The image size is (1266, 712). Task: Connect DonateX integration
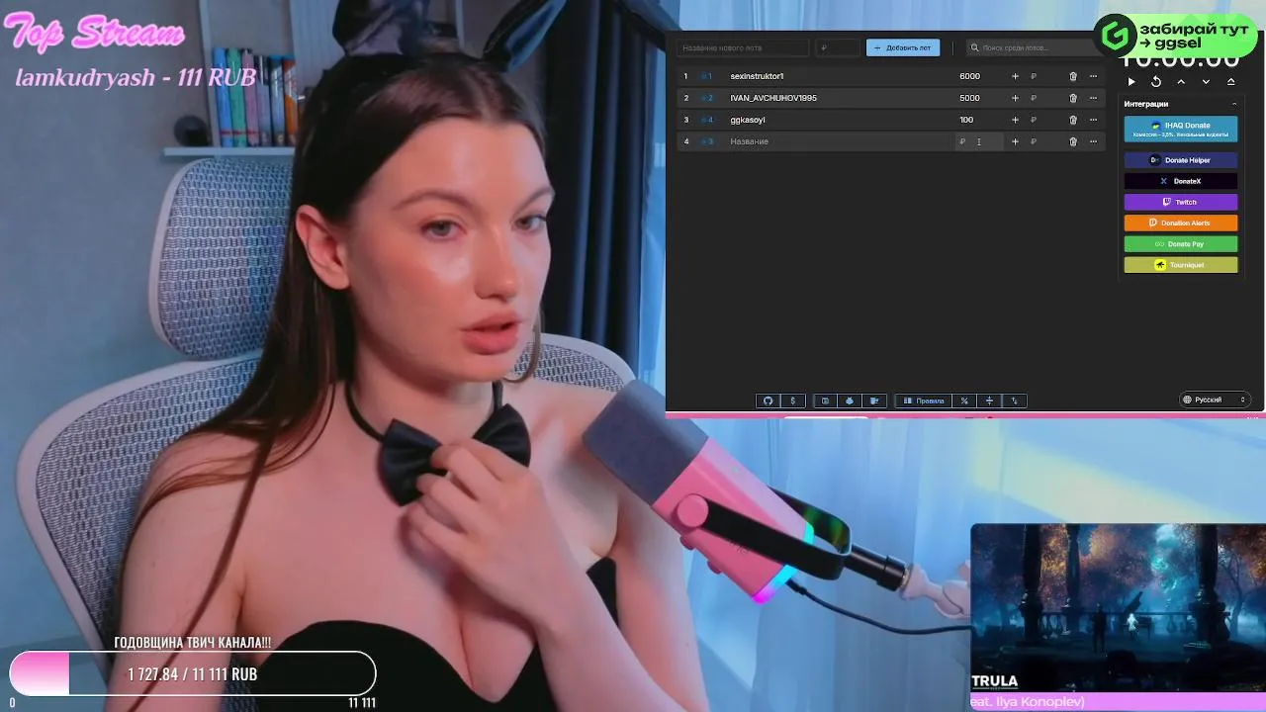click(x=1181, y=181)
